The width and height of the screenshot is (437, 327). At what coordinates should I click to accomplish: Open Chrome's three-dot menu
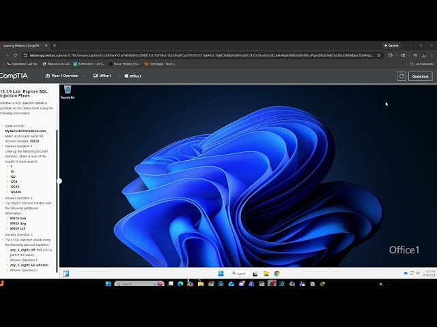(x=432, y=55)
